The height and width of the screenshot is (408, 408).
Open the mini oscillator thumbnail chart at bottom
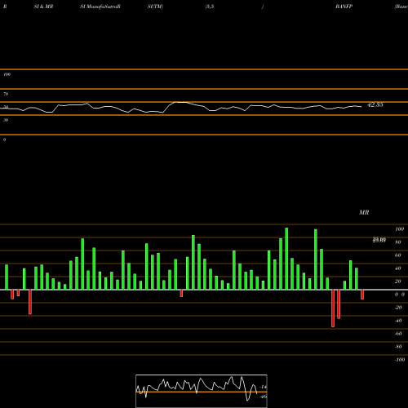click(x=202, y=391)
